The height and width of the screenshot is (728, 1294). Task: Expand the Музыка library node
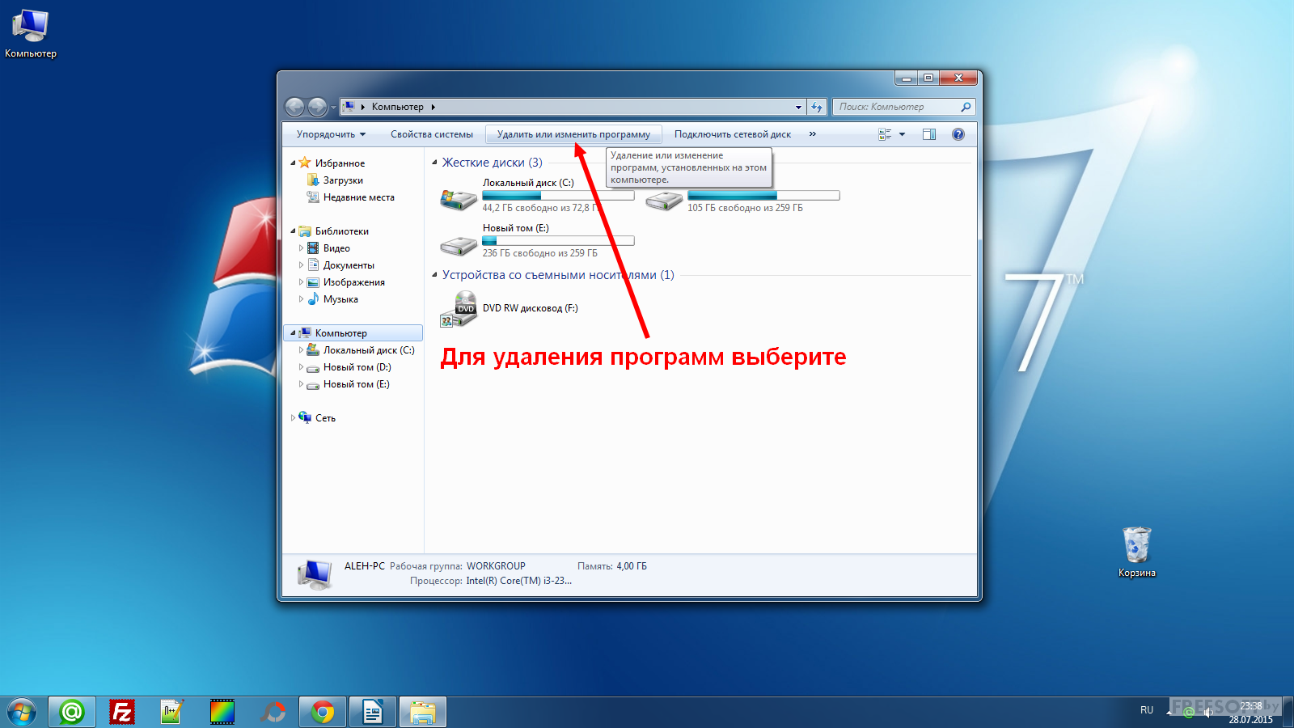[301, 299]
